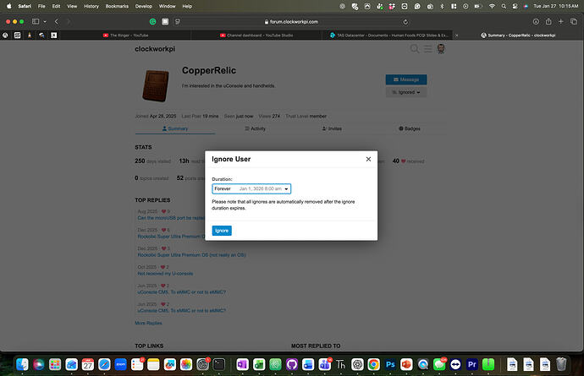Image resolution: width=584 pixels, height=376 pixels.
Task: Open Terminal from the Dock
Action: pyautogui.click(x=218, y=364)
